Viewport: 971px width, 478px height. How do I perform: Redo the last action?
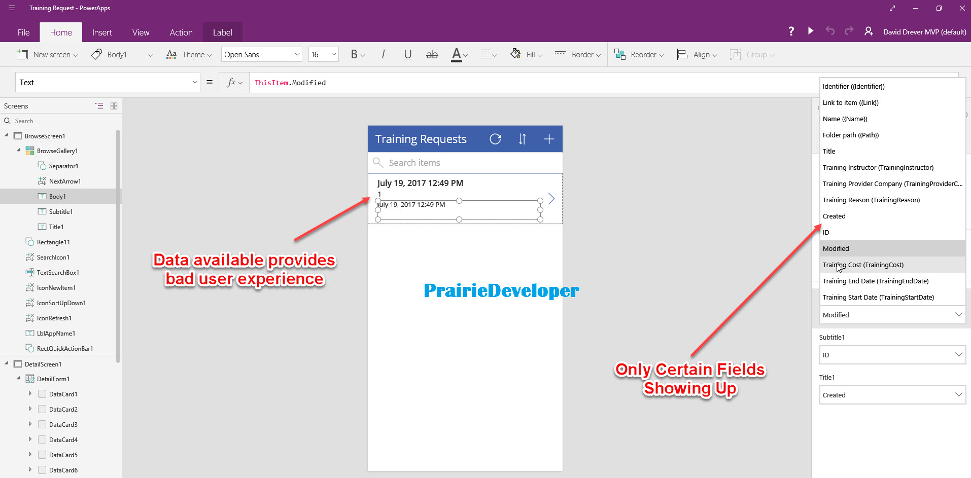click(849, 31)
